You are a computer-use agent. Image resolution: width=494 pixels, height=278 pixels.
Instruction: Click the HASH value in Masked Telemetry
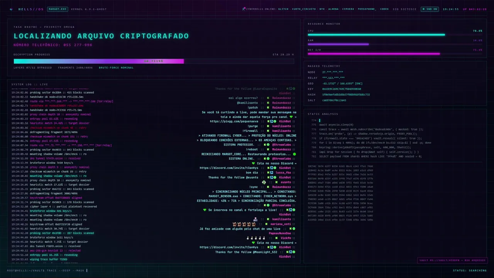pyautogui.click(x=346, y=95)
